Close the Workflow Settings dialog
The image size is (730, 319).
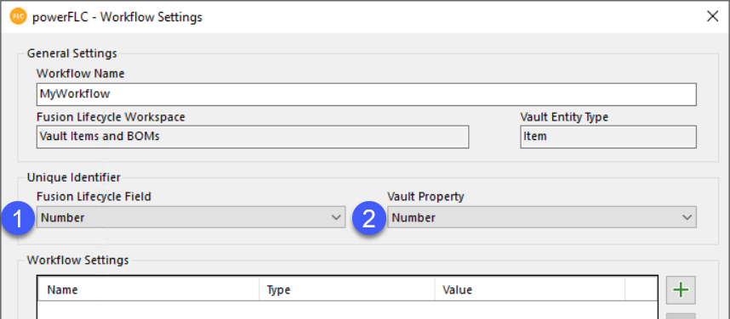(x=712, y=17)
